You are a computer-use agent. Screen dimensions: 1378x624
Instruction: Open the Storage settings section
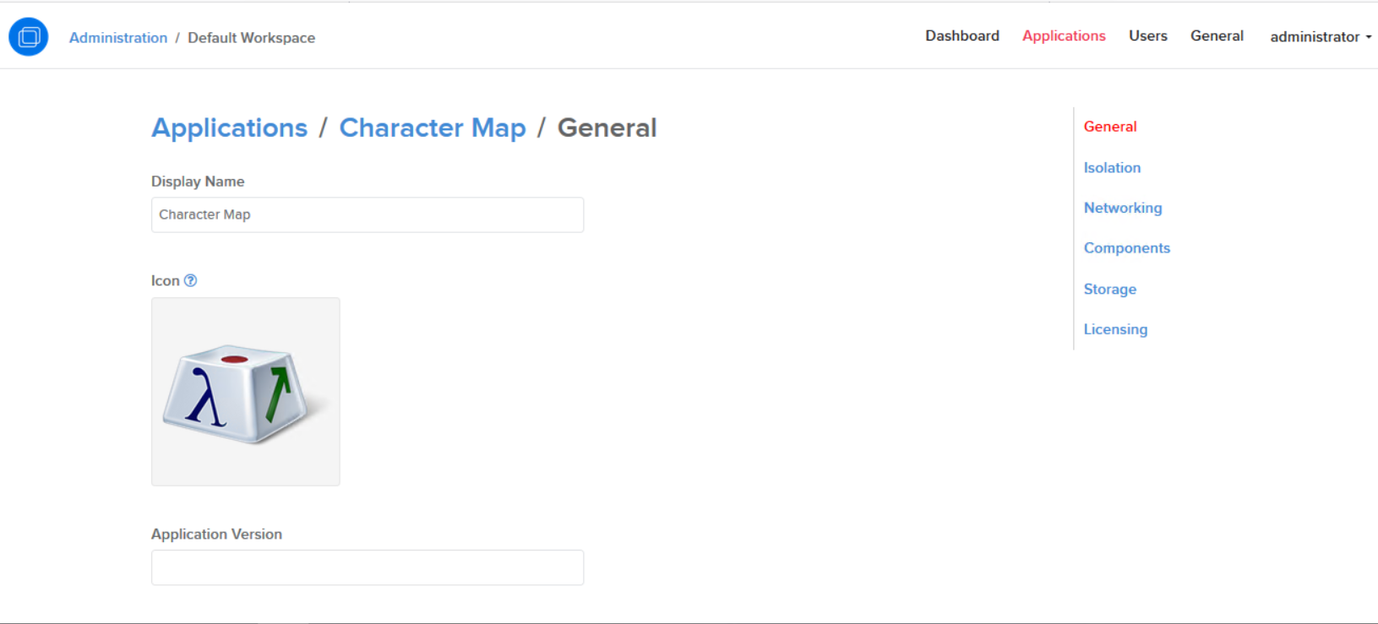click(1110, 289)
